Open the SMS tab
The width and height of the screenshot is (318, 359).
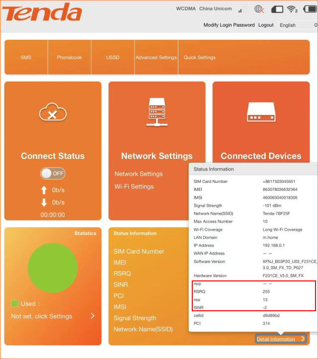tap(26, 58)
